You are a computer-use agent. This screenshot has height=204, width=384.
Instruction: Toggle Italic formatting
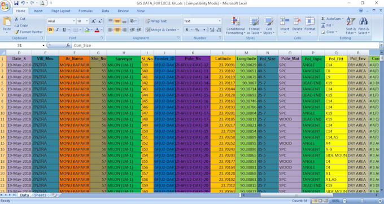[57, 30]
